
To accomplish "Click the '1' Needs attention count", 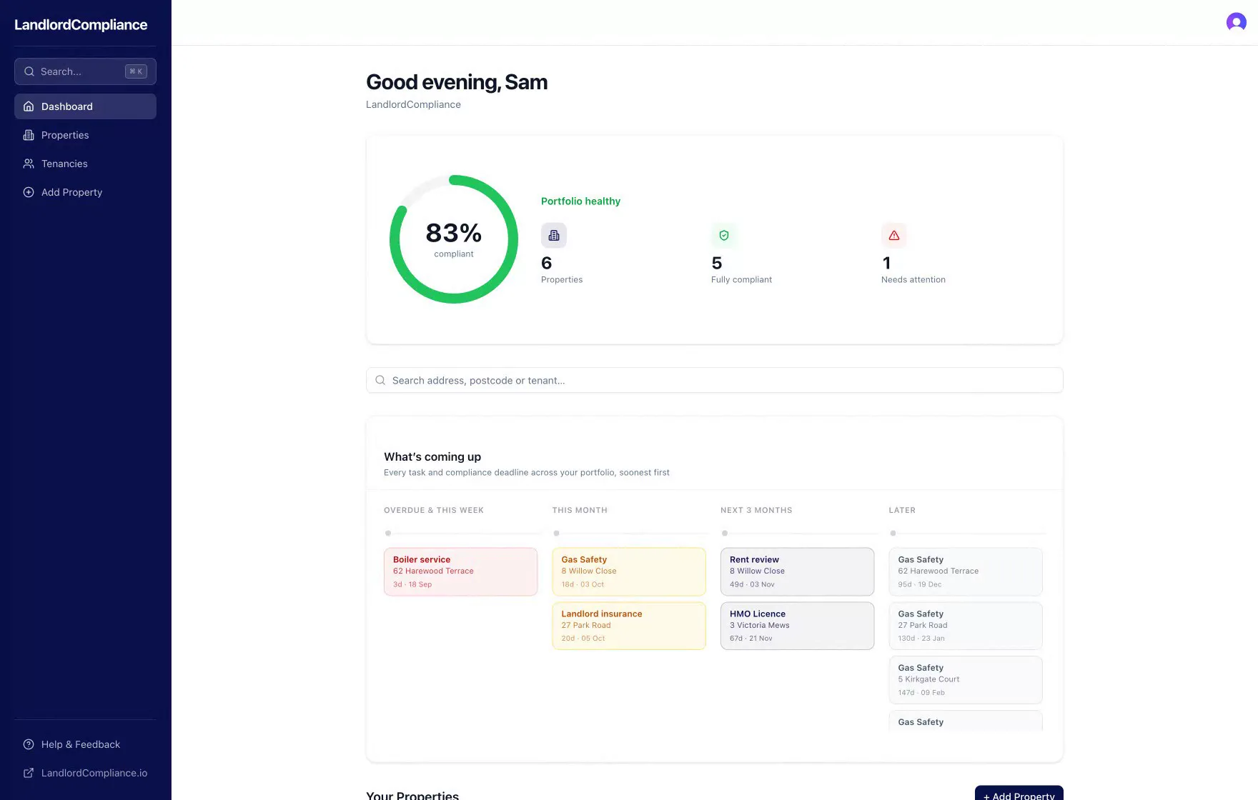I will (x=886, y=263).
